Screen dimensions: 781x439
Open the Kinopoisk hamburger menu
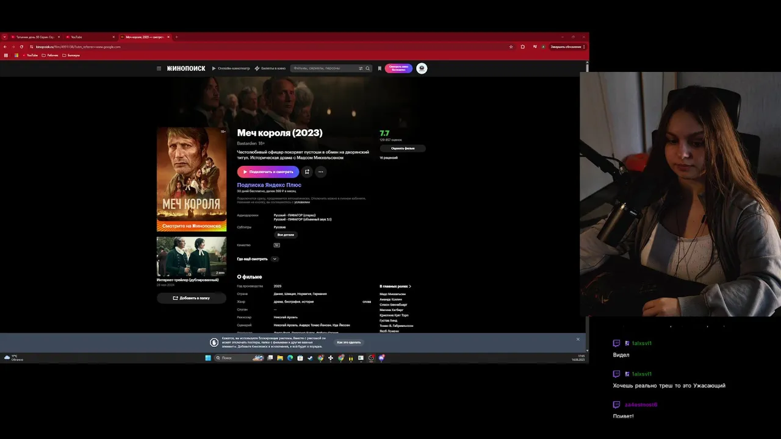[159, 68]
